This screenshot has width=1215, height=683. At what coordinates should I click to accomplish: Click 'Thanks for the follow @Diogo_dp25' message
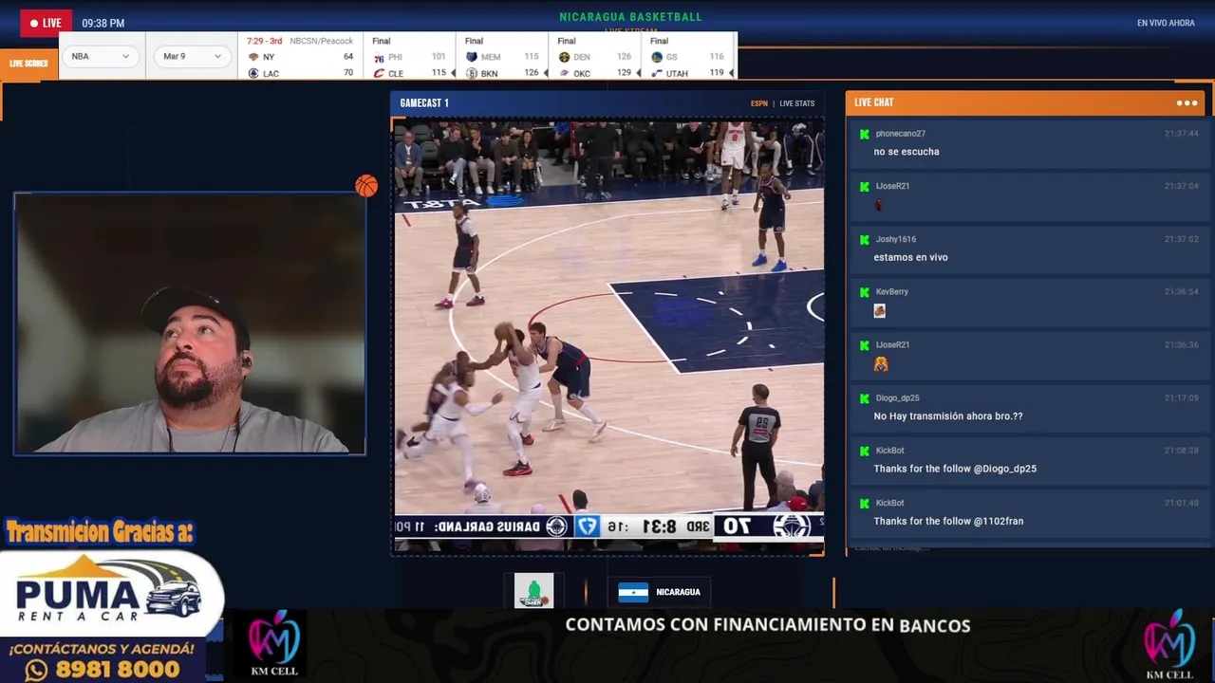point(955,469)
